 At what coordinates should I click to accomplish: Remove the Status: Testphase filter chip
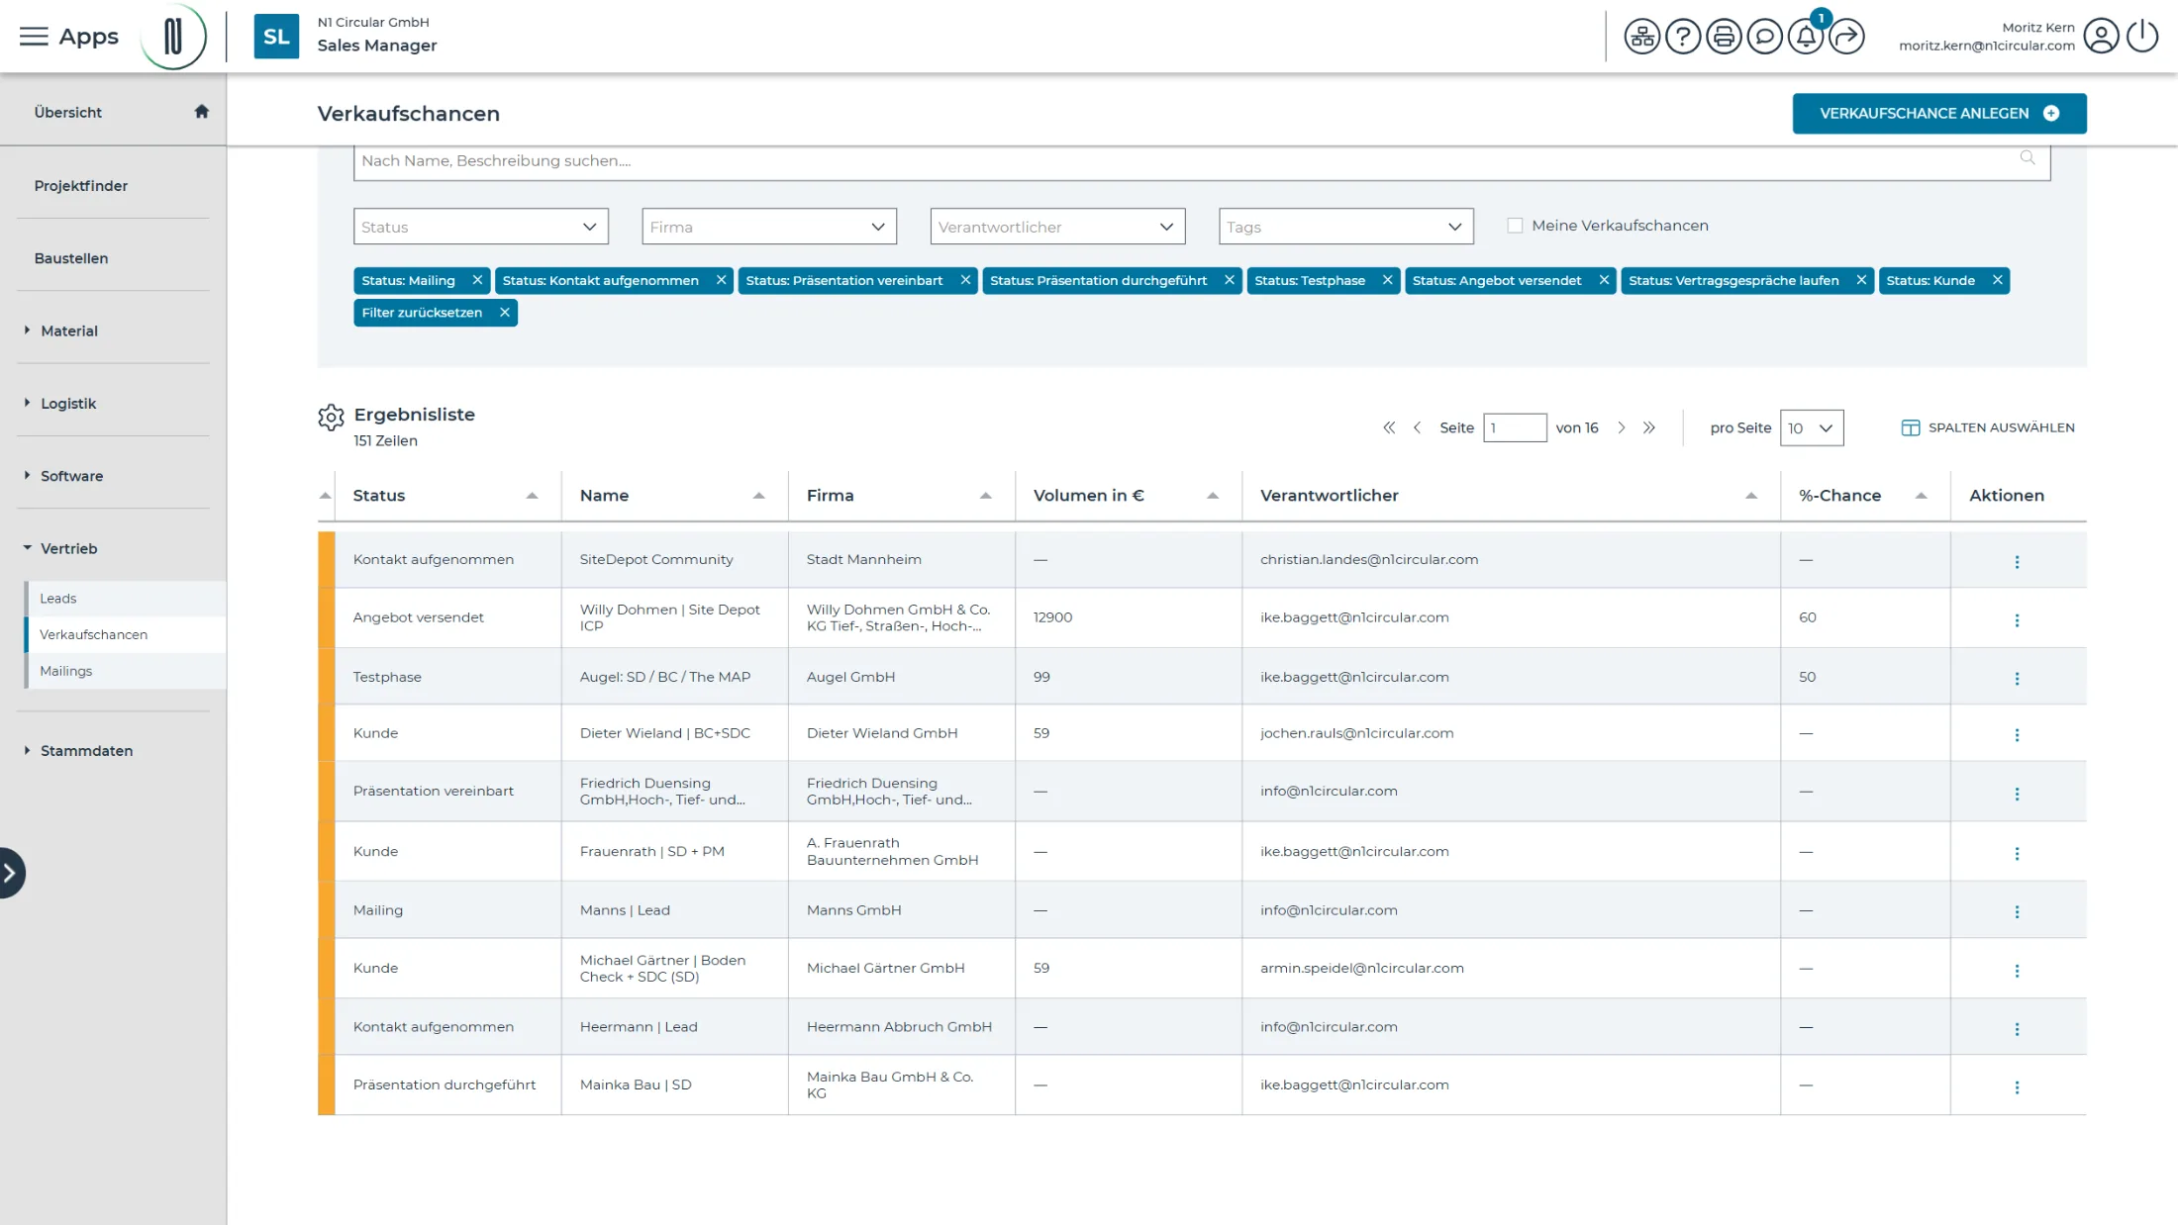[x=1388, y=280]
